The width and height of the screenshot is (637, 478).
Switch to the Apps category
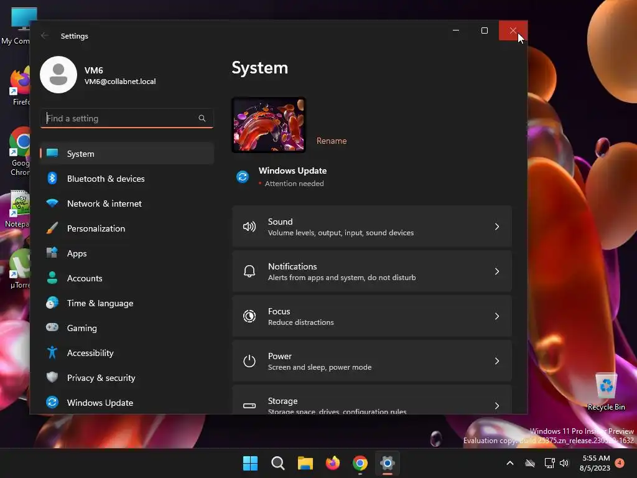point(127,253)
